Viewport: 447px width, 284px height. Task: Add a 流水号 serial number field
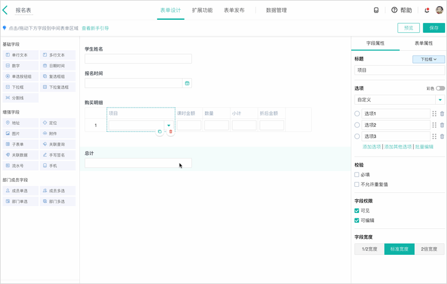click(20, 165)
